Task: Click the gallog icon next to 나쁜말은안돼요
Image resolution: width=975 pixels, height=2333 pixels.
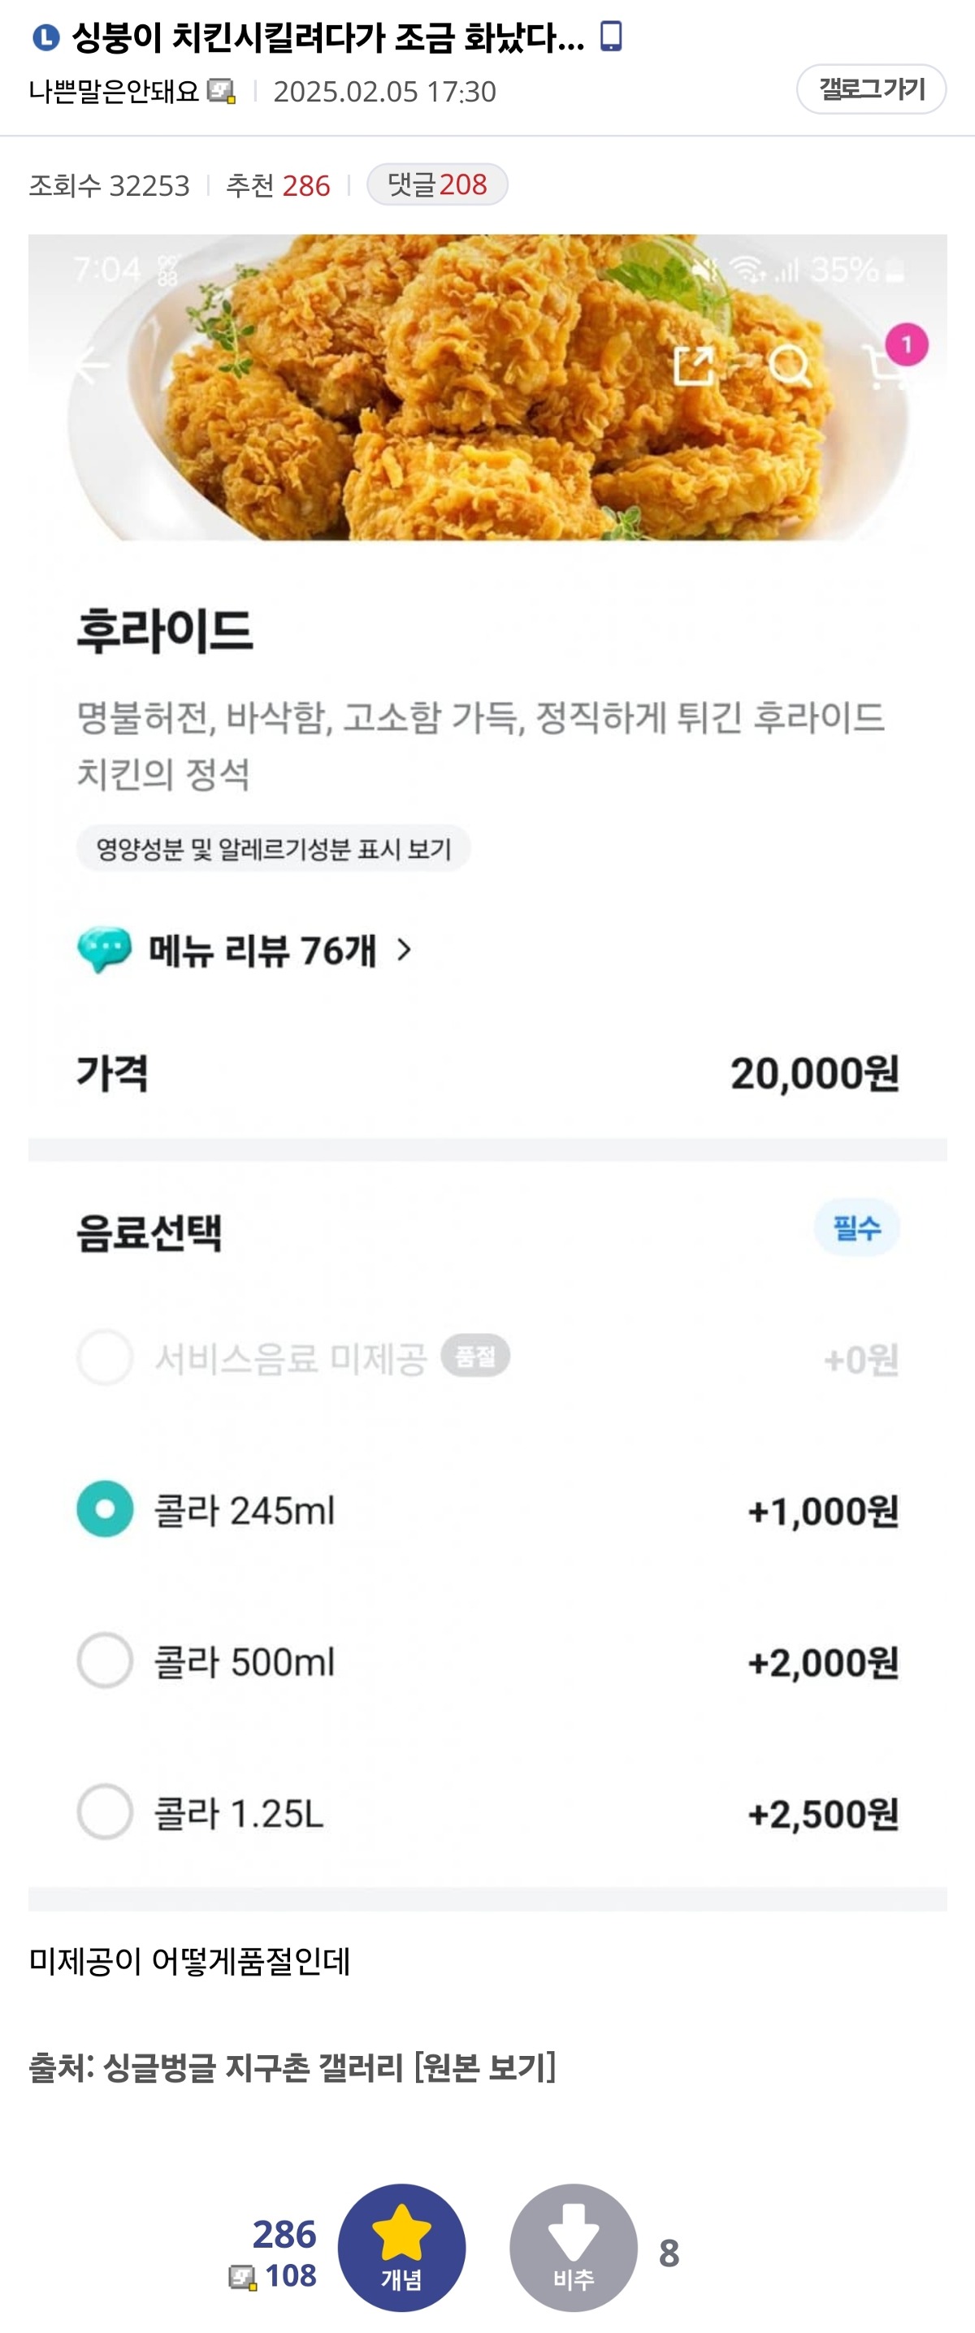Action: point(221,92)
